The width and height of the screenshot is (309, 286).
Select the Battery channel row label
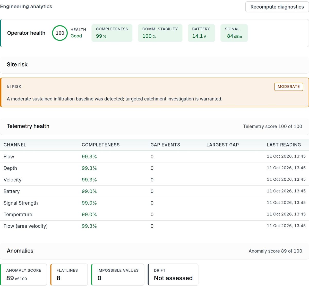coord(12,191)
